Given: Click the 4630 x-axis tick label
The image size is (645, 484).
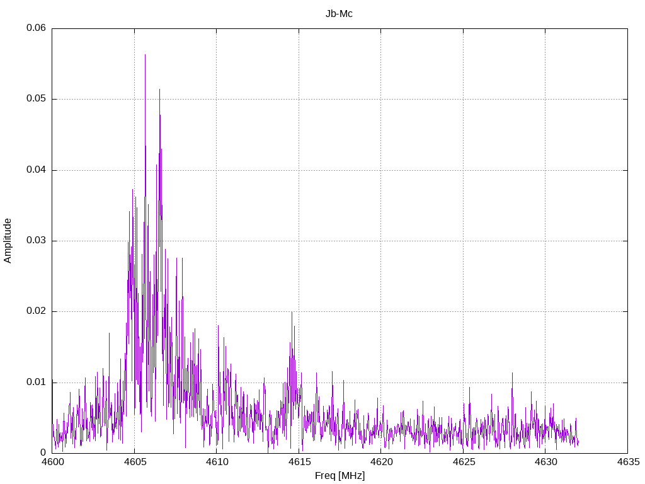Looking at the screenshot, I should click(546, 462).
